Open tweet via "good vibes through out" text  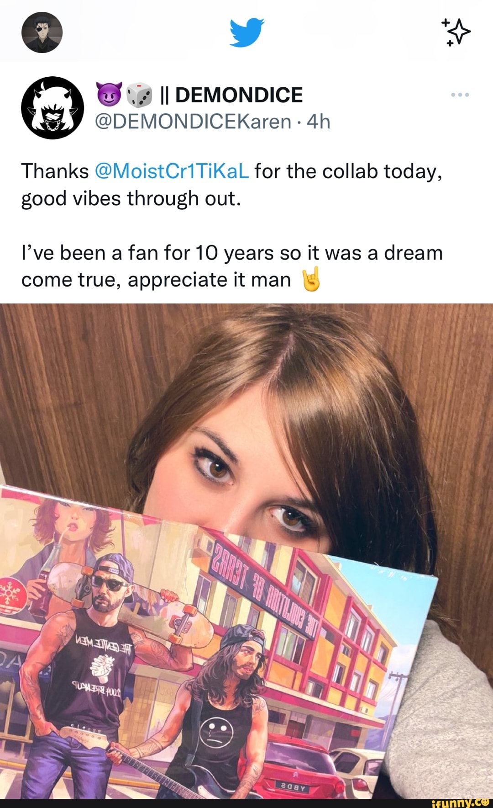pyautogui.click(x=131, y=199)
